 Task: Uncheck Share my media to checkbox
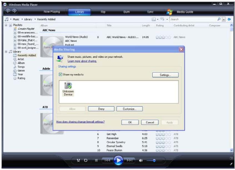point(60,74)
